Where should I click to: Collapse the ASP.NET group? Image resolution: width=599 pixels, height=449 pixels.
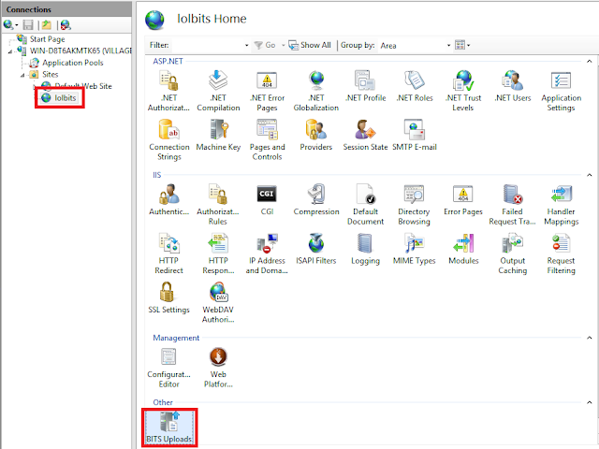[589, 62]
